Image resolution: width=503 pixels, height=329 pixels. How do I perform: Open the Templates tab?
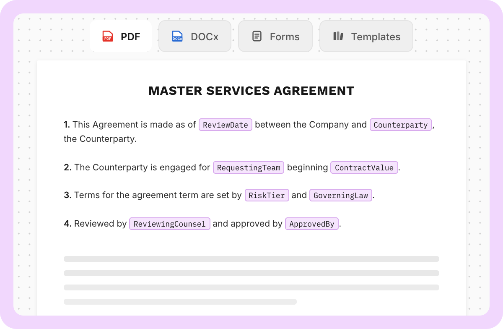[x=366, y=37]
